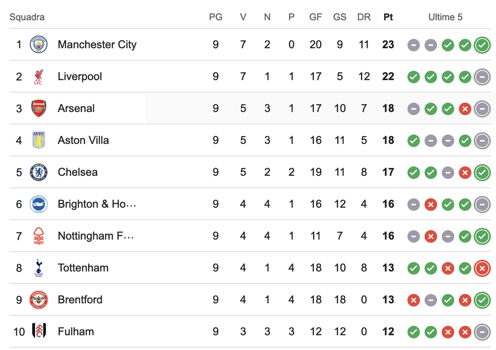The height and width of the screenshot is (350, 496).
Task: Open the Chelsea badge icon
Action: coord(39,172)
